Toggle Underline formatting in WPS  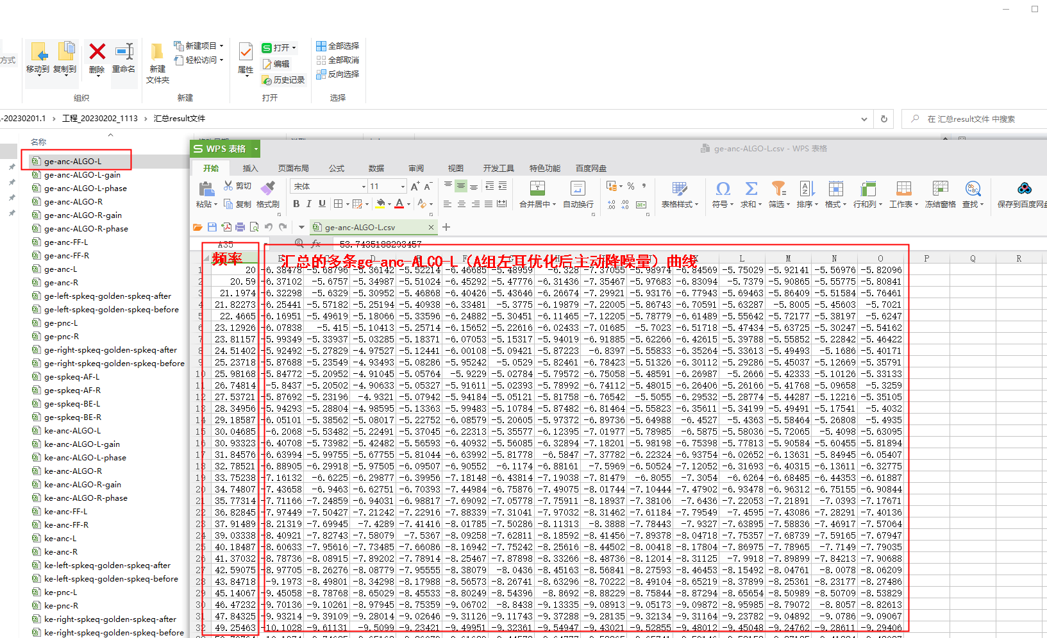(x=322, y=204)
